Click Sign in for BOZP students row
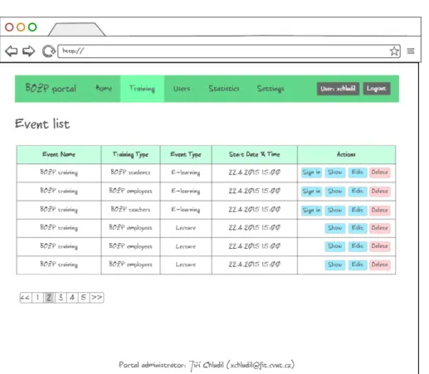 311,172
